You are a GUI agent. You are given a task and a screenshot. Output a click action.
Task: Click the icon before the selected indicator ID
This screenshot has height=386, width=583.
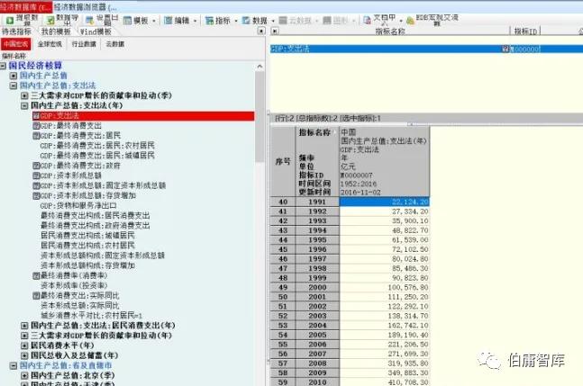pos(506,49)
